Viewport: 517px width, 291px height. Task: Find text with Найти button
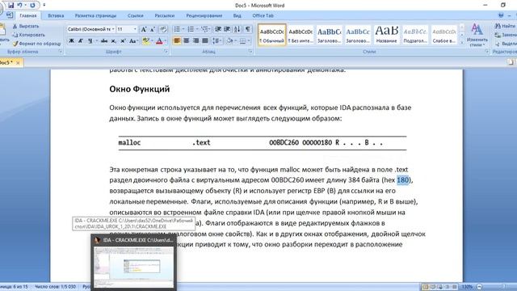[x=505, y=26]
